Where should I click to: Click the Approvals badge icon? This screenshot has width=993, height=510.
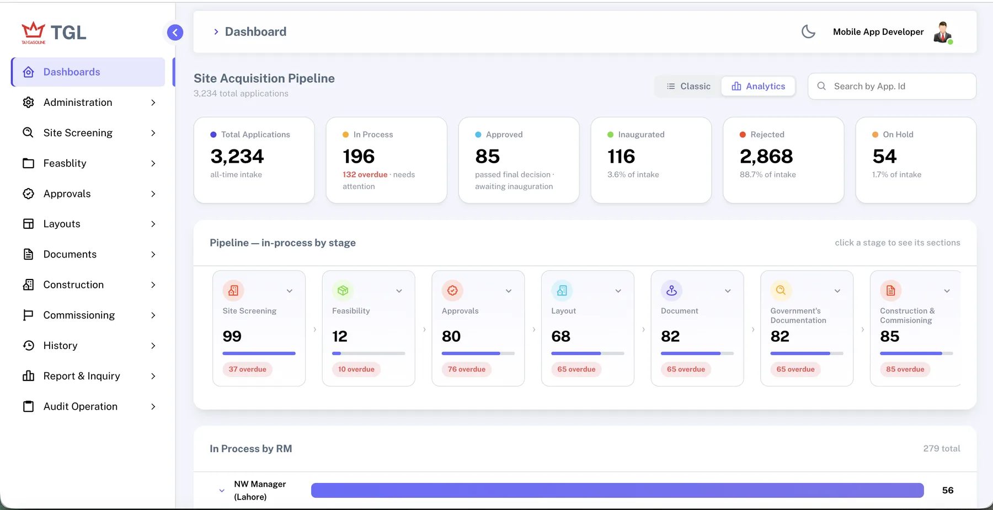point(29,194)
